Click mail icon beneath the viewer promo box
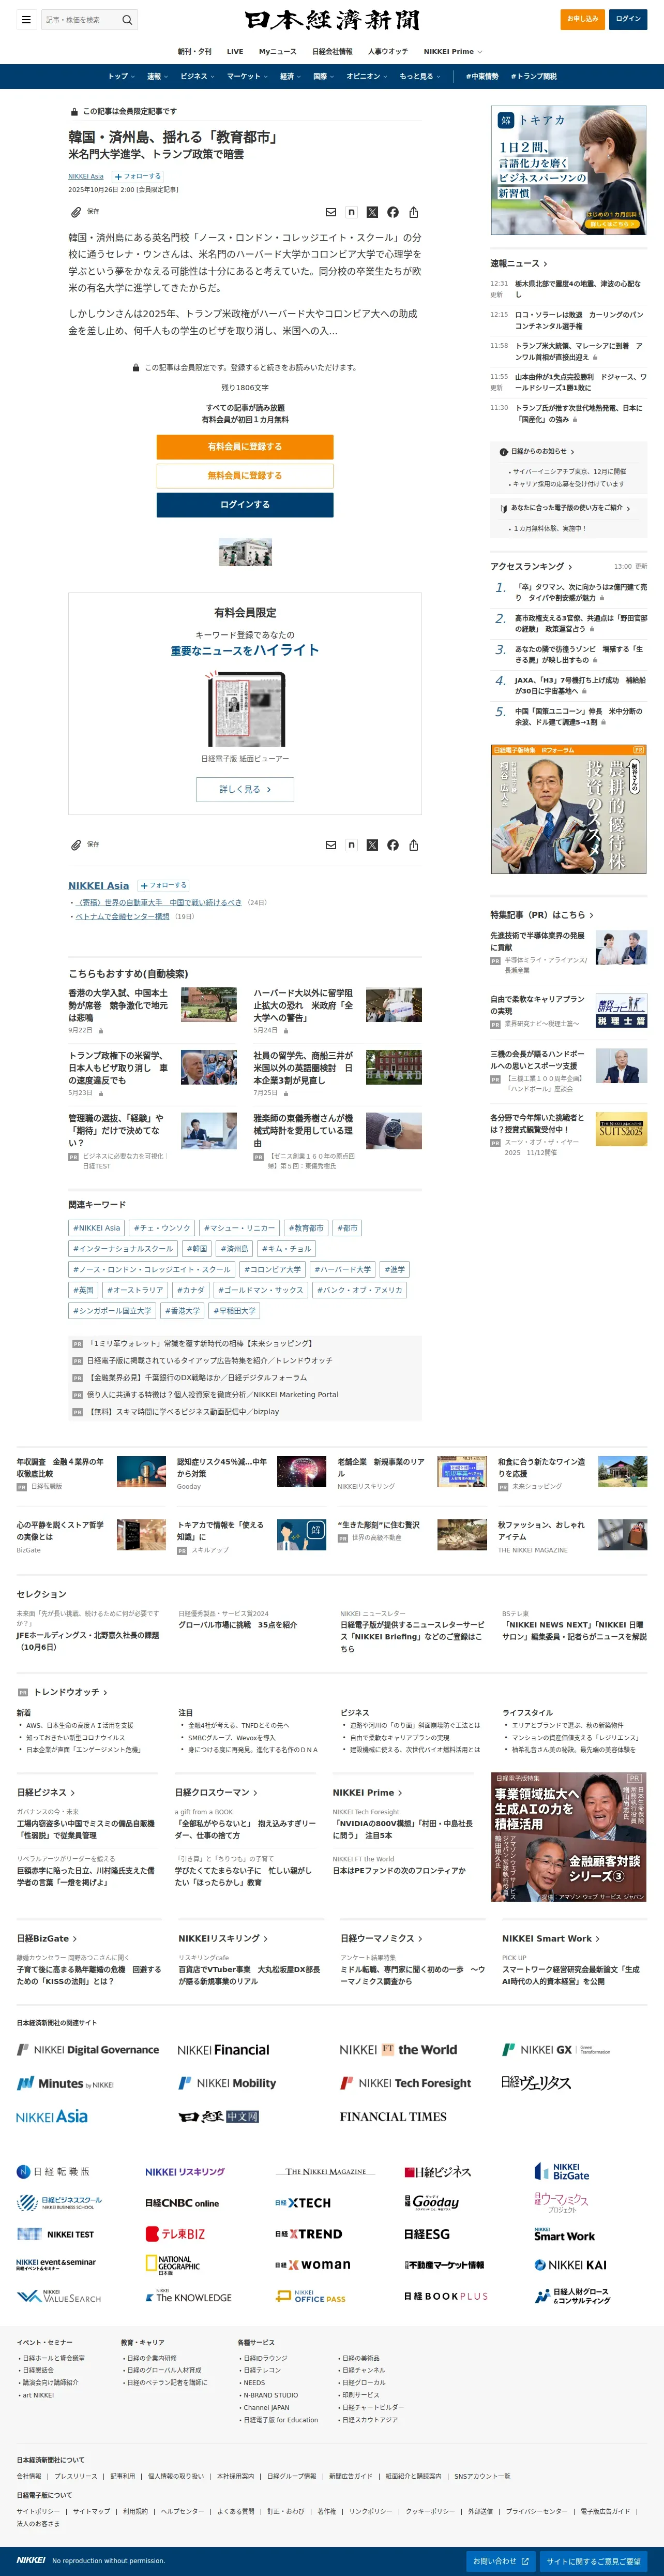This screenshot has width=664, height=2576. pos(331,845)
